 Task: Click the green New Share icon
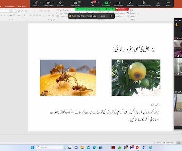pyautogui.click(x=106, y=3)
